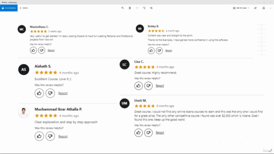Click thumbs up on Aishath S. review
This screenshot has width=274, height=154.
point(39,93)
